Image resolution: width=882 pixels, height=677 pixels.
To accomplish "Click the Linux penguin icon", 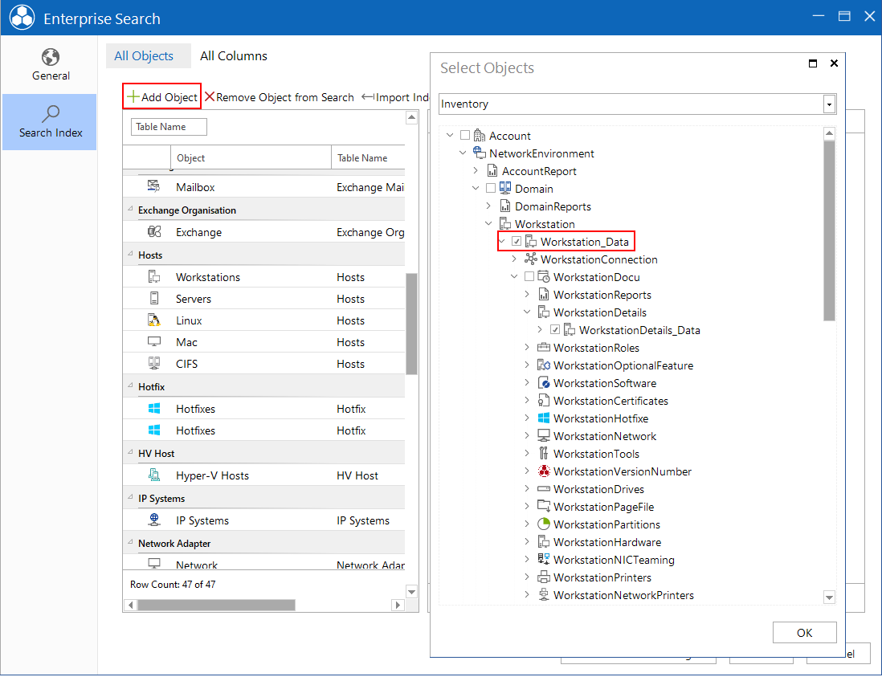I will [154, 320].
